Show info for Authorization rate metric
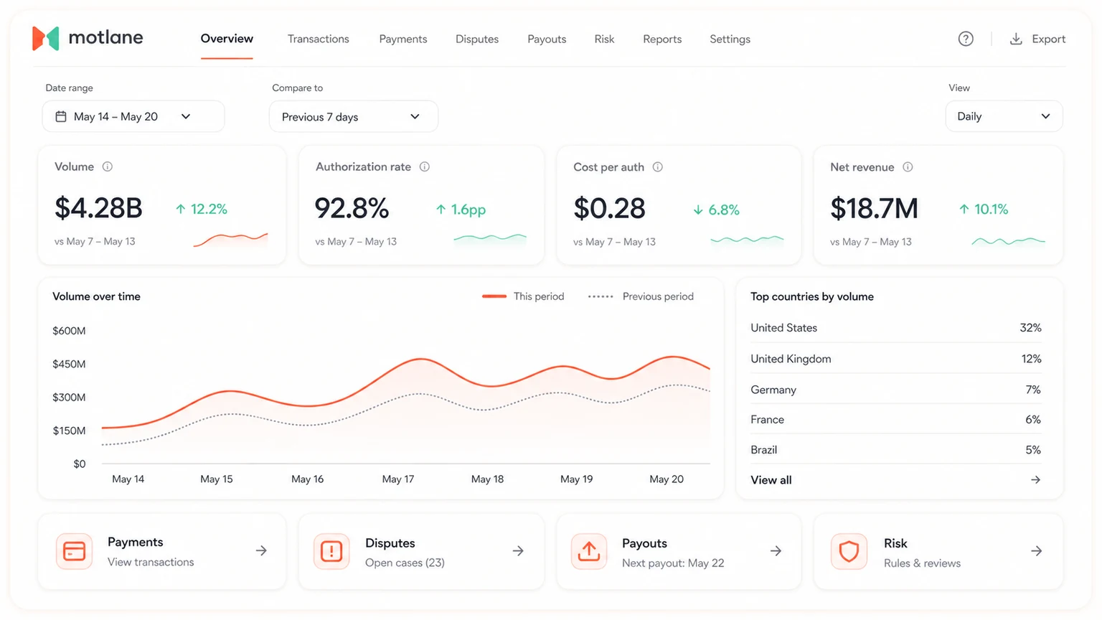The height and width of the screenshot is (620, 1102). coord(425,166)
